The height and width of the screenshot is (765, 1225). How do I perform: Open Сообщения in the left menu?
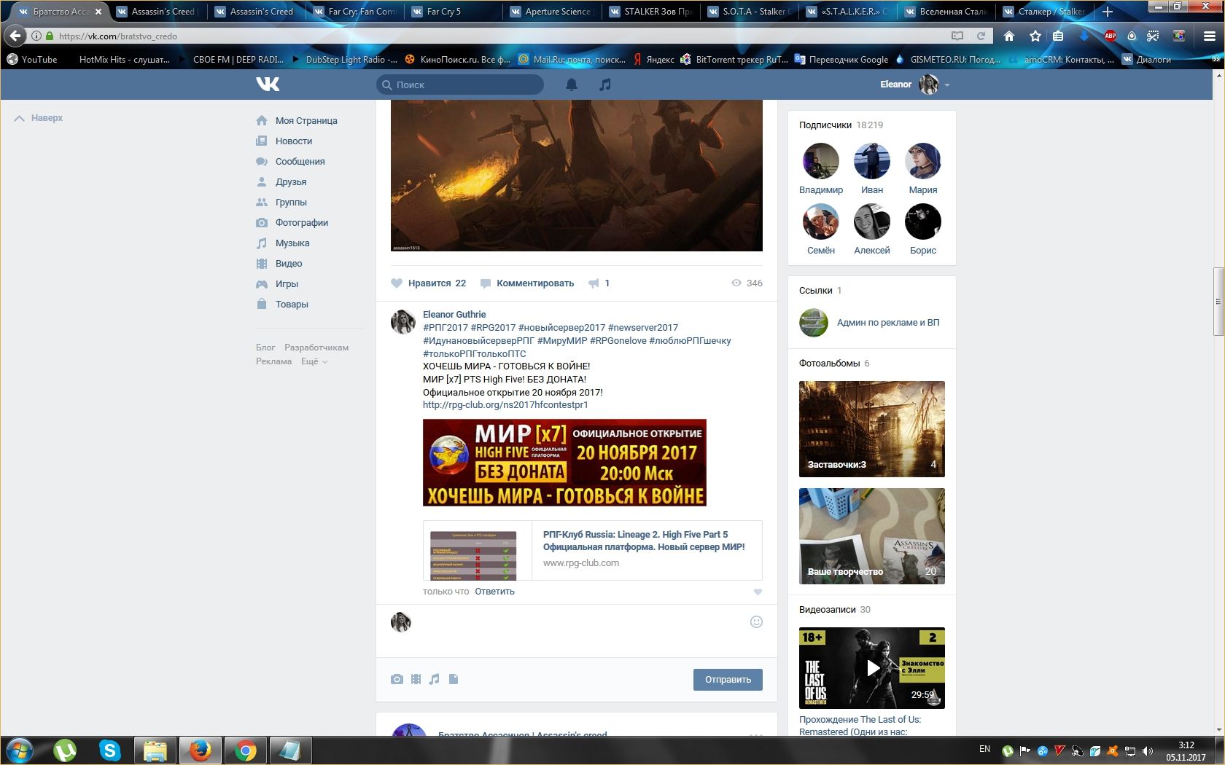coord(290,162)
